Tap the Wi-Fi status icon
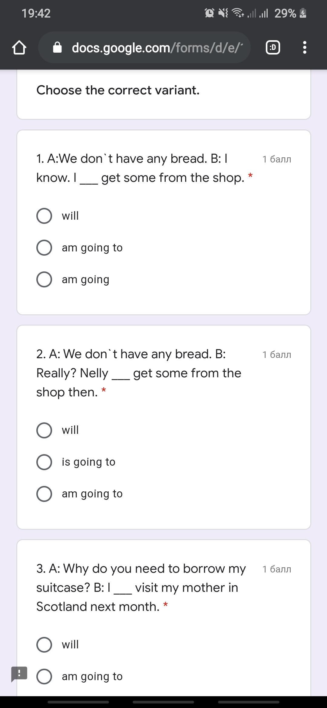 pyautogui.click(x=238, y=13)
